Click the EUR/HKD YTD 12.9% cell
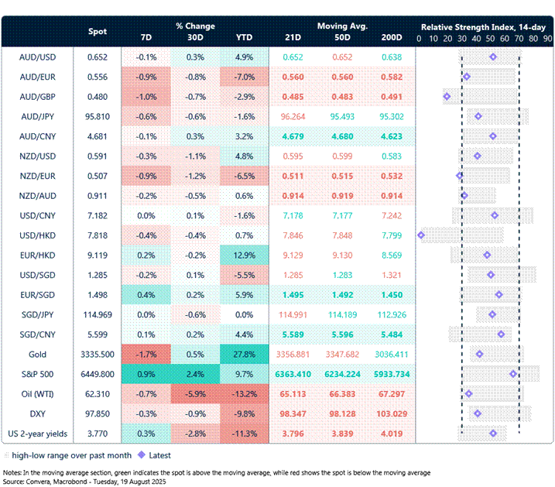The width and height of the screenshot is (555, 487). 243,255
